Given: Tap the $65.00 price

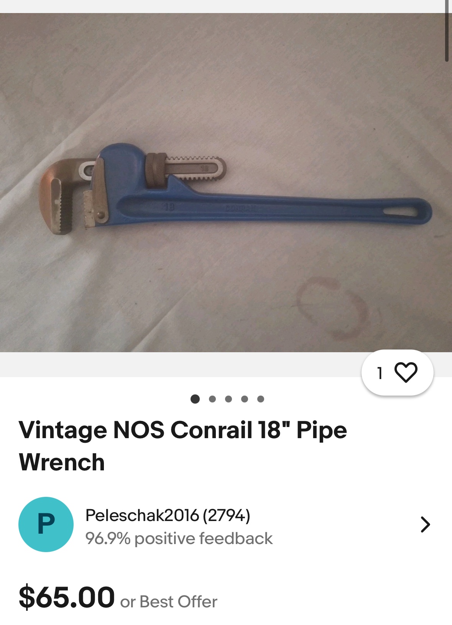Looking at the screenshot, I should click(67, 597).
